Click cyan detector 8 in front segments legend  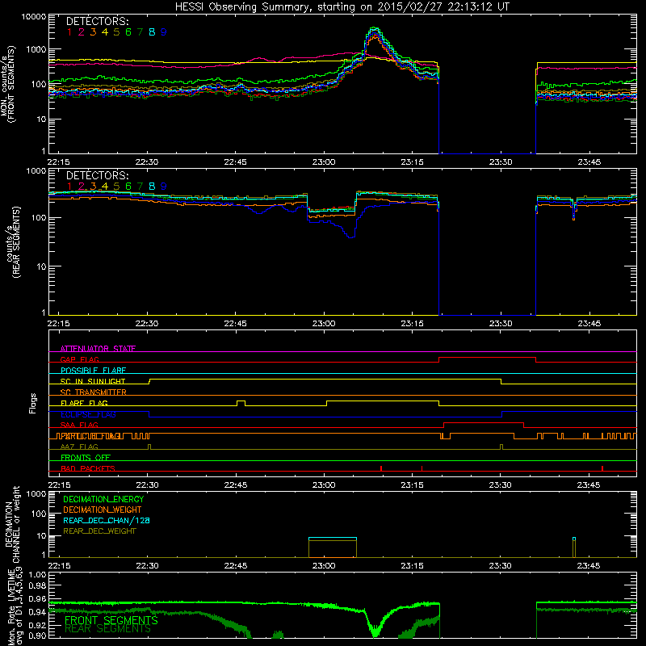(152, 32)
